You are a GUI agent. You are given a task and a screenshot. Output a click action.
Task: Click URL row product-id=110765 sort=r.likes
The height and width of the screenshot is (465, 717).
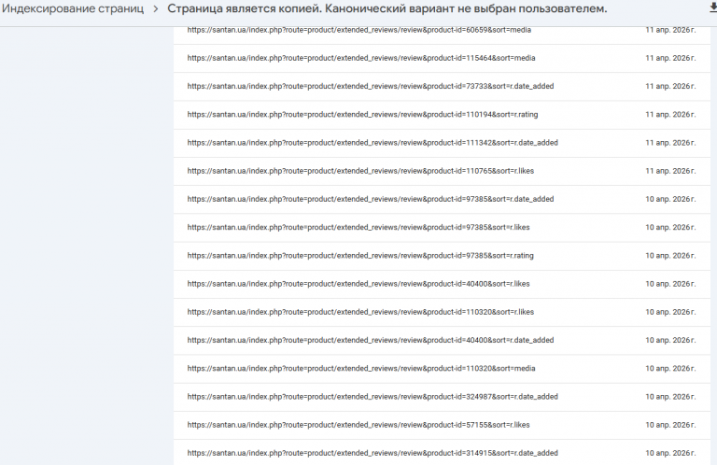442,171
